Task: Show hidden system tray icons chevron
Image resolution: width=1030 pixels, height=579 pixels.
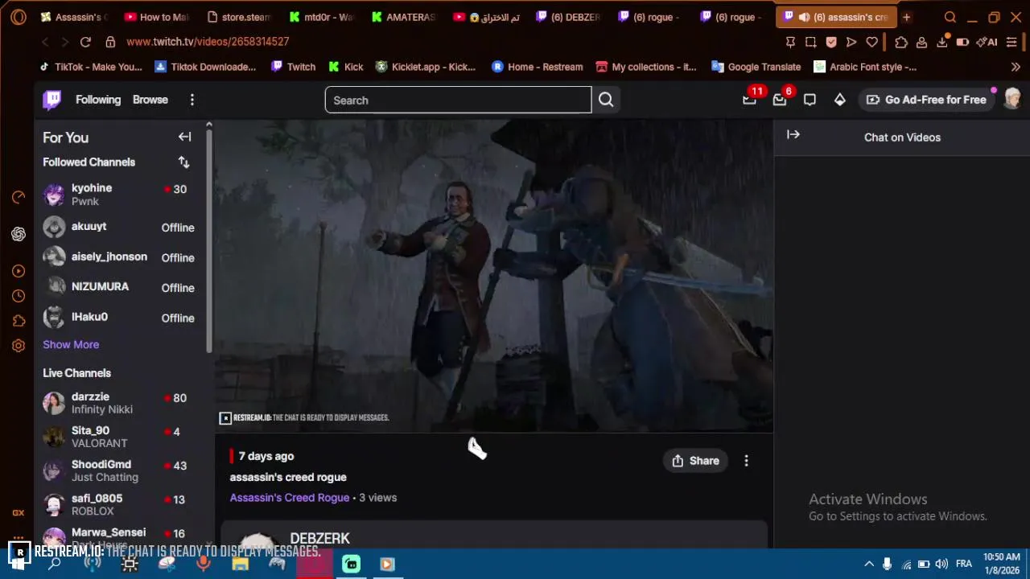Action: [869, 564]
